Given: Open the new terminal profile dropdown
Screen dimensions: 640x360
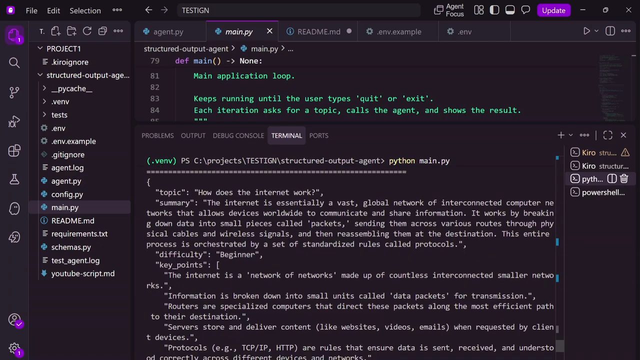Looking at the screenshot, I should click(x=570, y=135).
